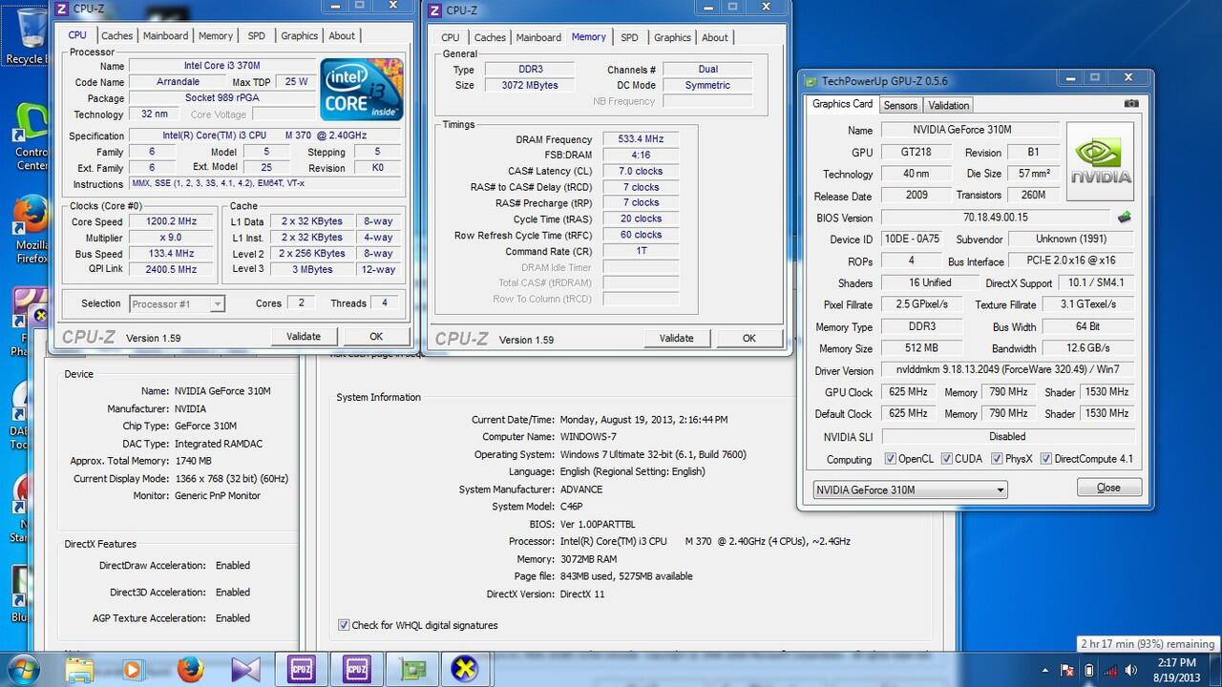The width and height of the screenshot is (1222, 687).
Task: Open Mainboard tab in left CPU-Z
Action: (166, 36)
